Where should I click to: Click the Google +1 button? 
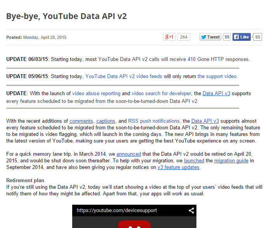[x=169, y=37]
